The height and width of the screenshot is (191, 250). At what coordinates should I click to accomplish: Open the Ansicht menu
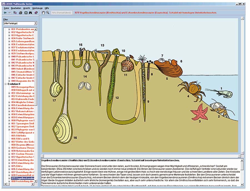27,8
